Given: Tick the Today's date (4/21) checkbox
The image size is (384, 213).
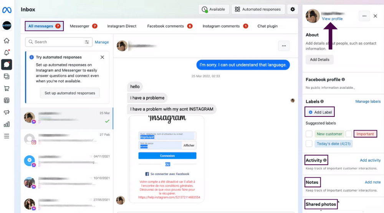Looking at the screenshot, I should click(309, 144).
